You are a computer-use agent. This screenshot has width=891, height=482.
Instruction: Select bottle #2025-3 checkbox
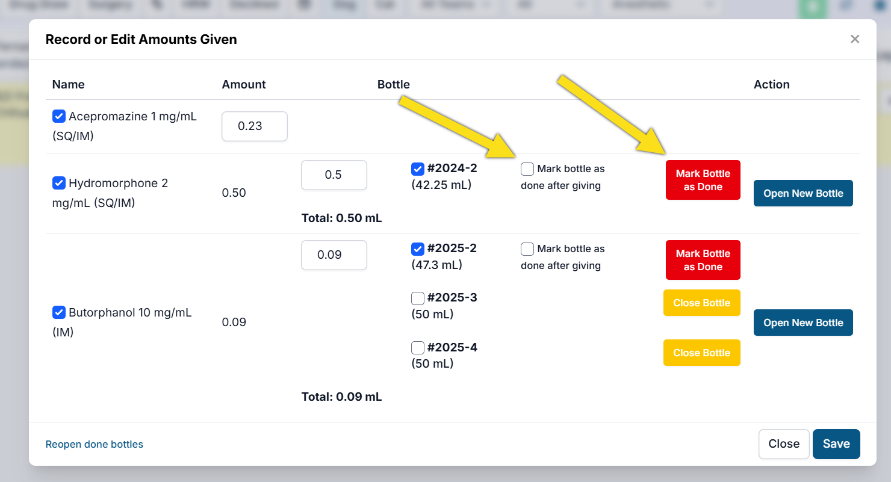point(418,298)
